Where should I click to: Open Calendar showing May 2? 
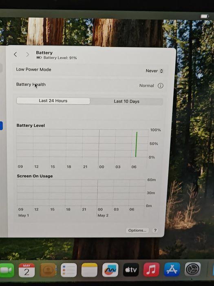(x=27, y=270)
